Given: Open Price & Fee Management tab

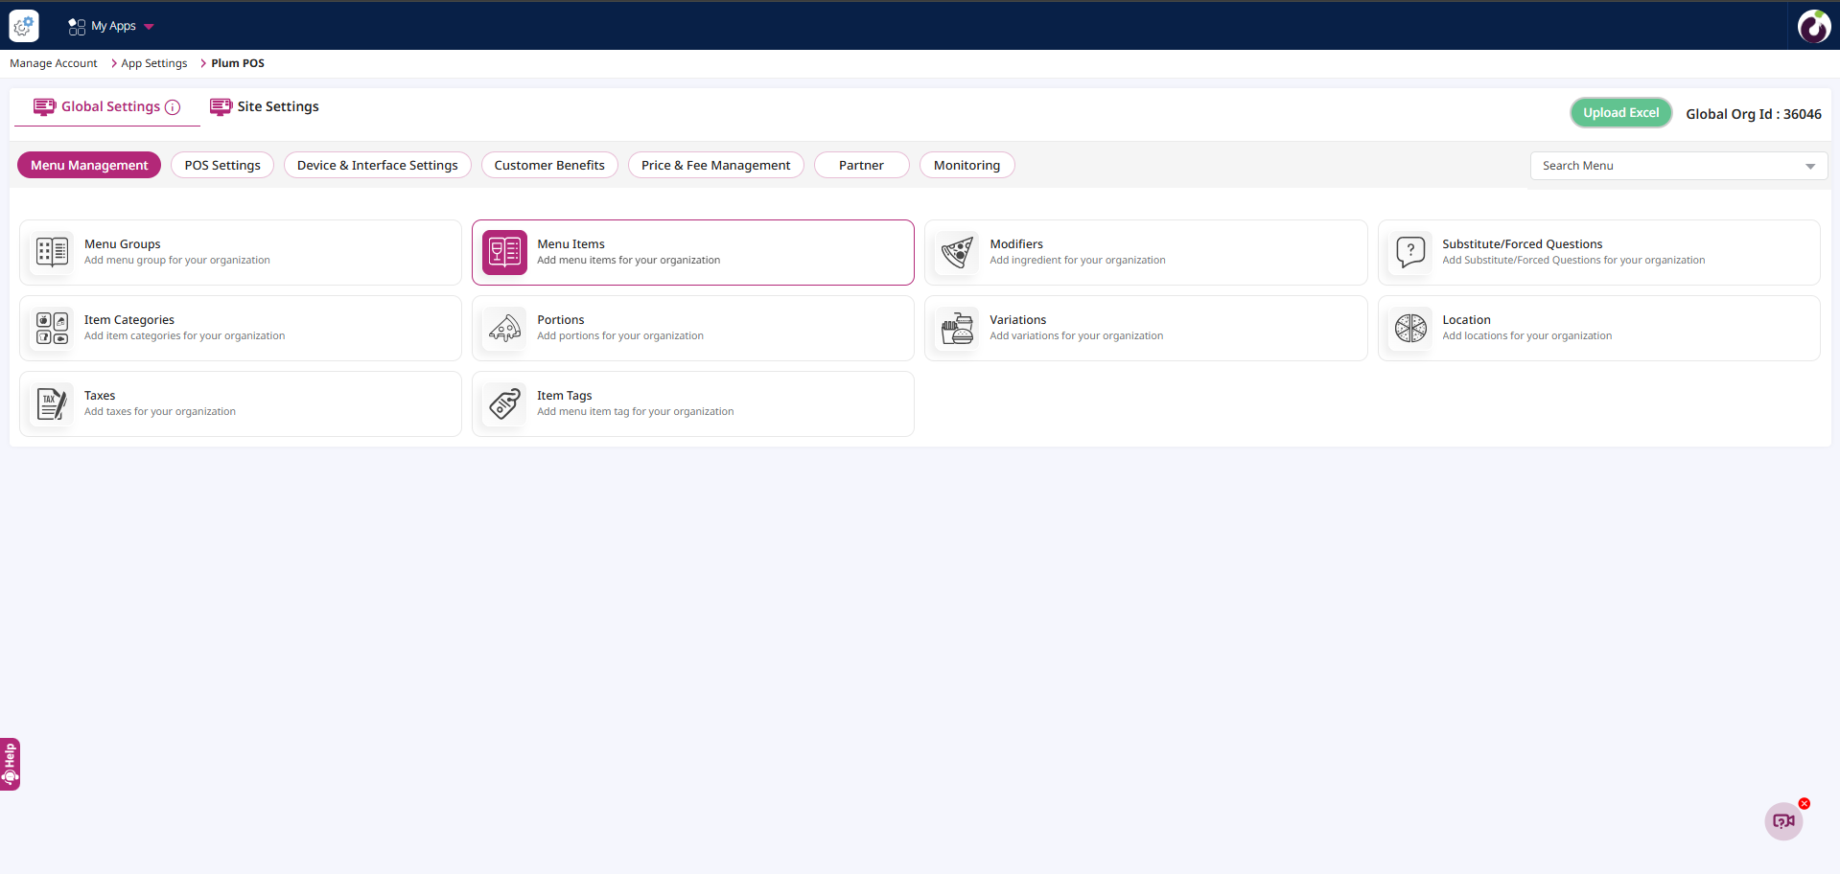Looking at the screenshot, I should (715, 165).
